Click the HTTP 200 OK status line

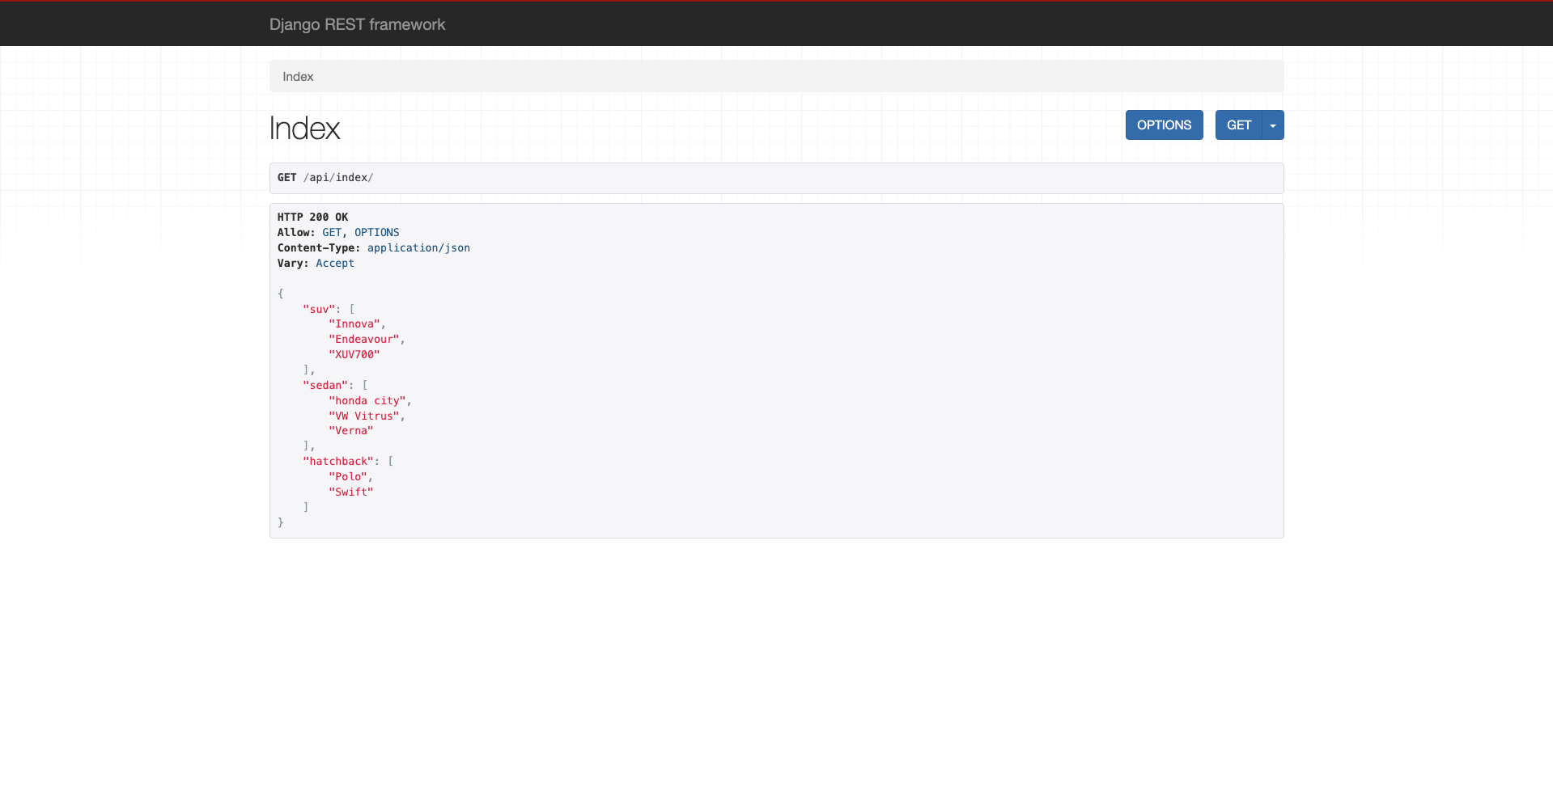(312, 218)
